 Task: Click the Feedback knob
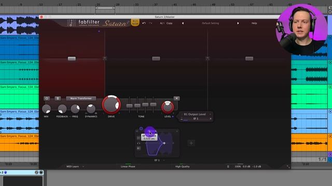coord(62,109)
